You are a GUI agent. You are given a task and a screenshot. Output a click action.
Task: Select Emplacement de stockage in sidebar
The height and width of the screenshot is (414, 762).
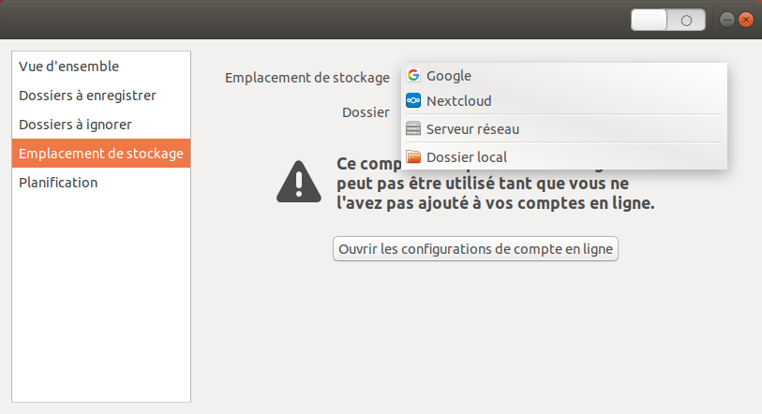click(x=101, y=154)
